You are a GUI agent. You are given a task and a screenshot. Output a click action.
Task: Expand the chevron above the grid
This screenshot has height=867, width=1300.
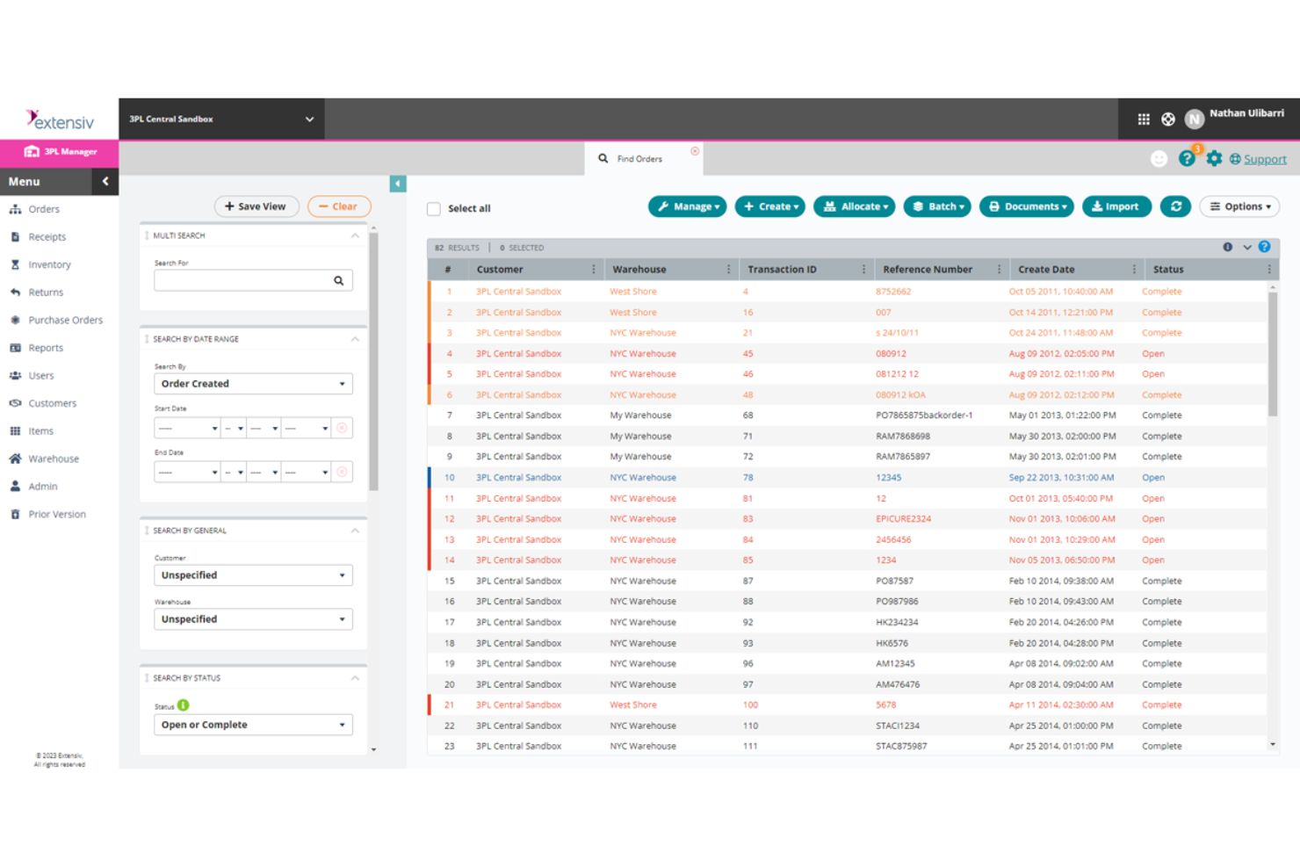(1246, 248)
